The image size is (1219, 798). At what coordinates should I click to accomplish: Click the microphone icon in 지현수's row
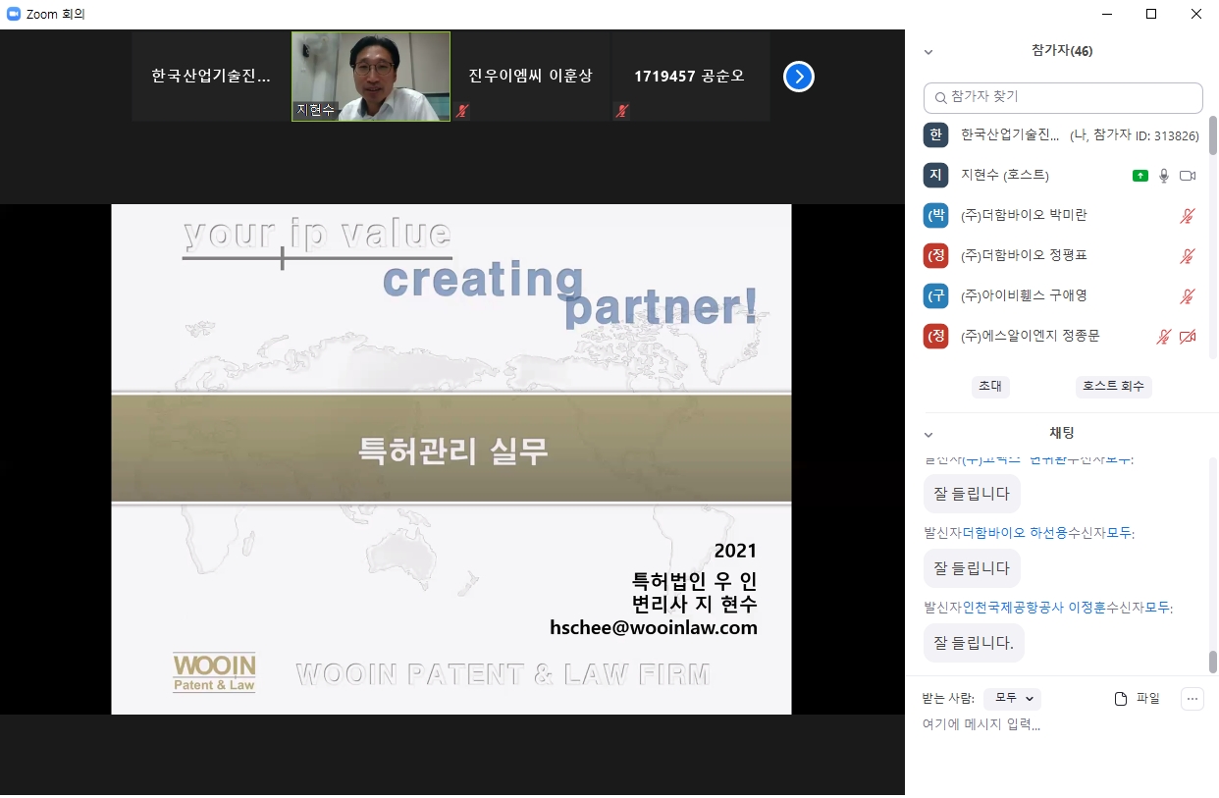[1164, 176]
